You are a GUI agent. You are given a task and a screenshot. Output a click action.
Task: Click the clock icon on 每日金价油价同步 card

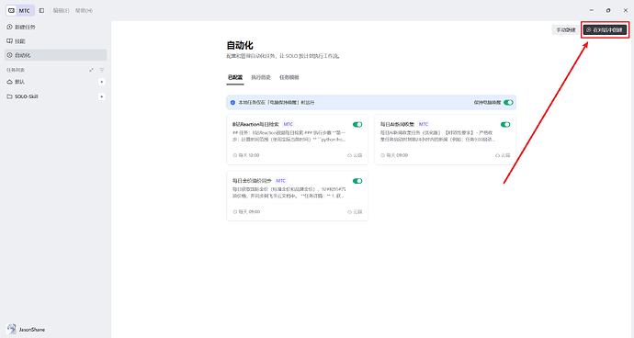click(235, 212)
